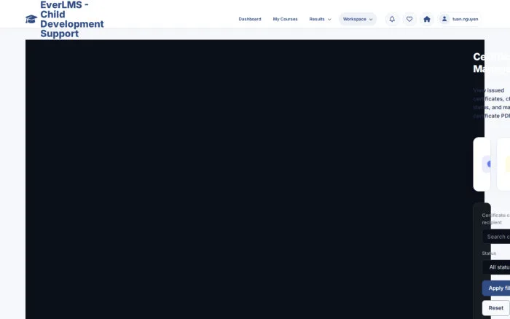Expand the Results menu

pos(320,19)
